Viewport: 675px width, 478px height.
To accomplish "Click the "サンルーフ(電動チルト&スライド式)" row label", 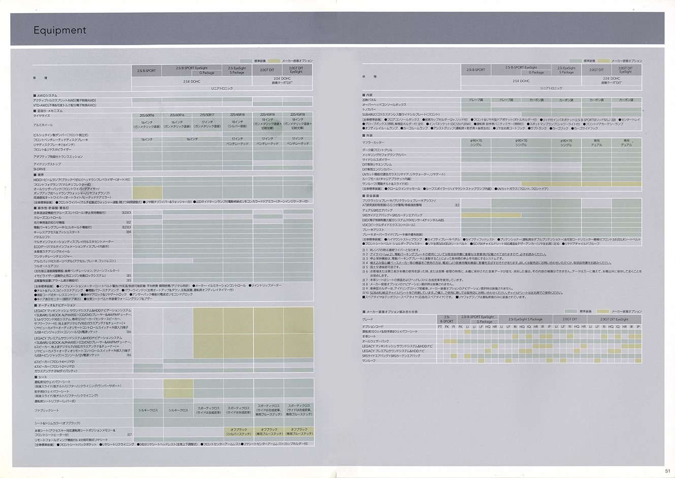I will [x=385, y=184].
